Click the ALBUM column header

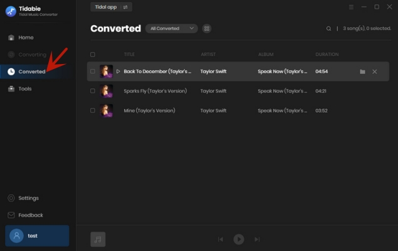click(x=266, y=55)
